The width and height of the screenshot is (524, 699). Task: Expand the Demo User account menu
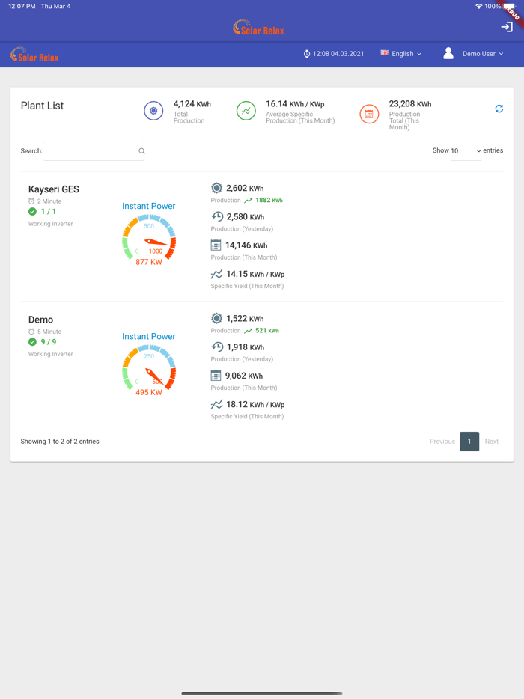(483, 54)
